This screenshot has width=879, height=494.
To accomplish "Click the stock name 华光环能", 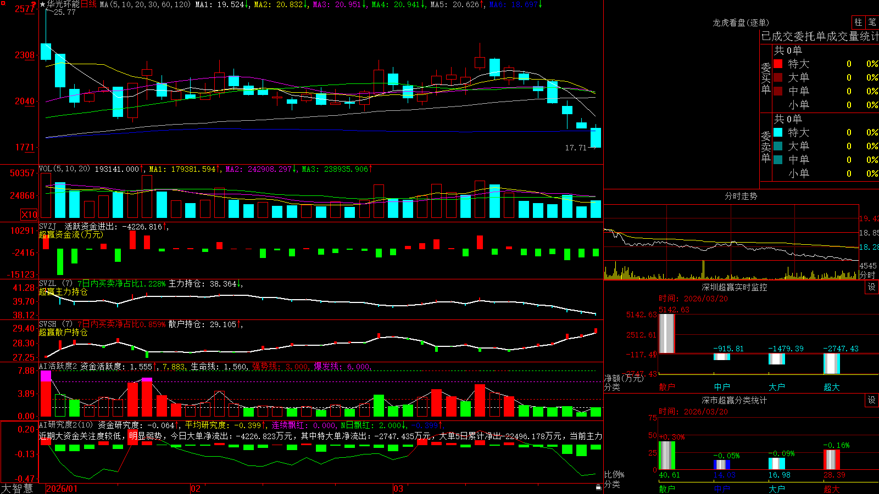I will pyautogui.click(x=63, y=4).
